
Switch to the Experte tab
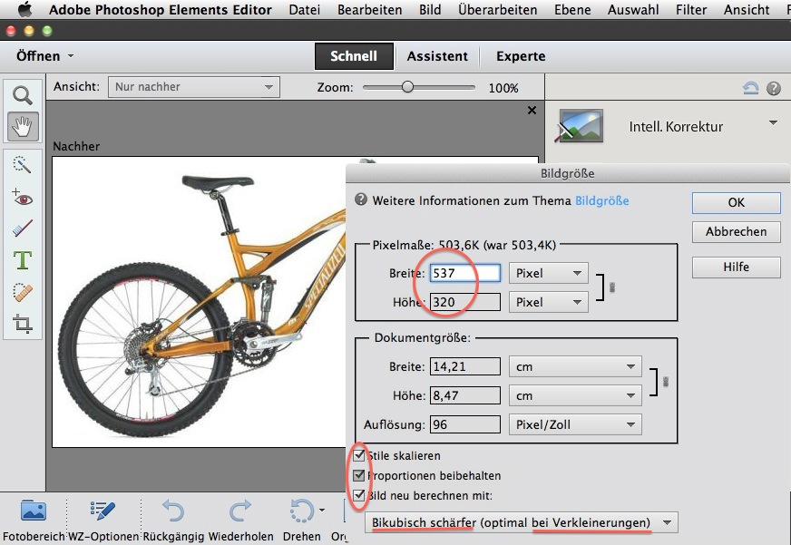(521, 56)
